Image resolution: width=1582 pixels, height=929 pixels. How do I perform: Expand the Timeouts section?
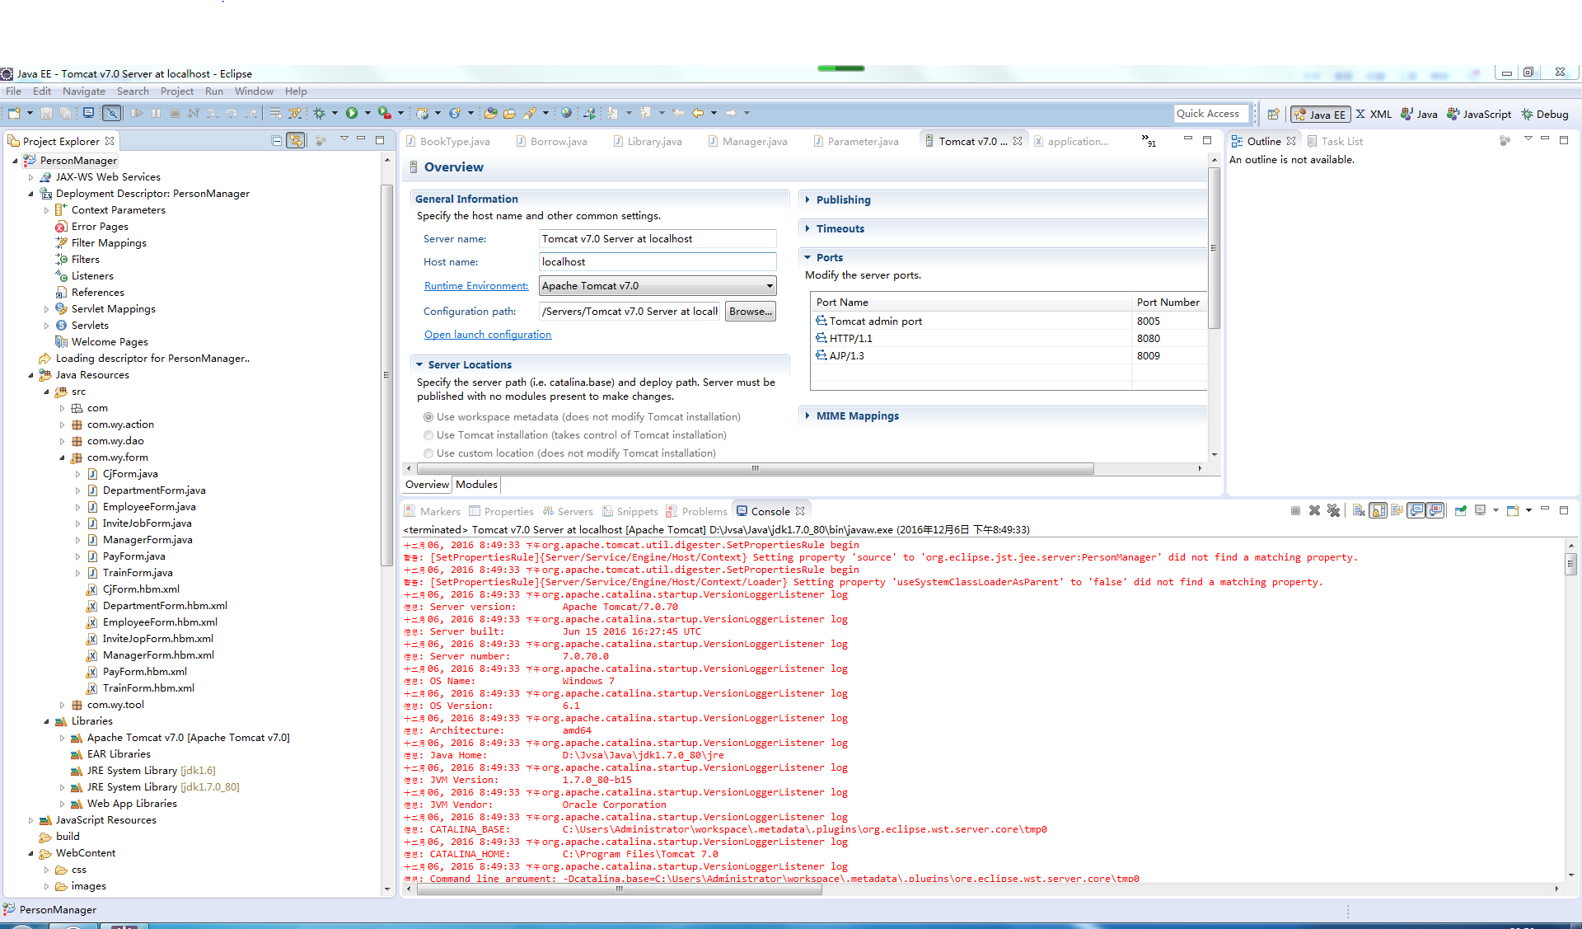[x=807, y=228]
